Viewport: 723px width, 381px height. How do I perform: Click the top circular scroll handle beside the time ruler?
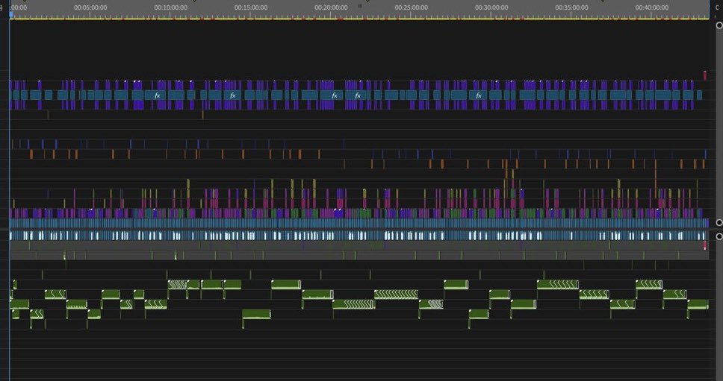coord(719,25)
